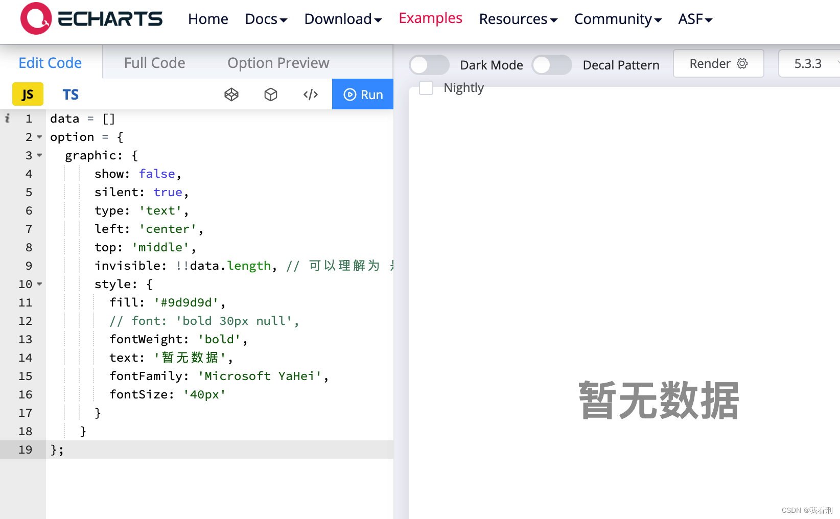Click the Run play icon
Image resolution: width=840 pixels, height=519 pixels.
(351, 94)
